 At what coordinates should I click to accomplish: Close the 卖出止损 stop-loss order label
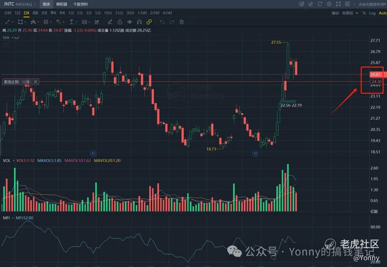35,81
